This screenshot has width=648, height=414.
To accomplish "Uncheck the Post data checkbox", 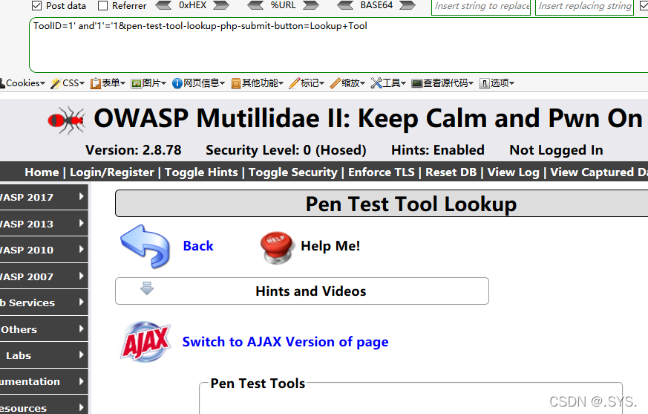I will [x=37, y=5].
